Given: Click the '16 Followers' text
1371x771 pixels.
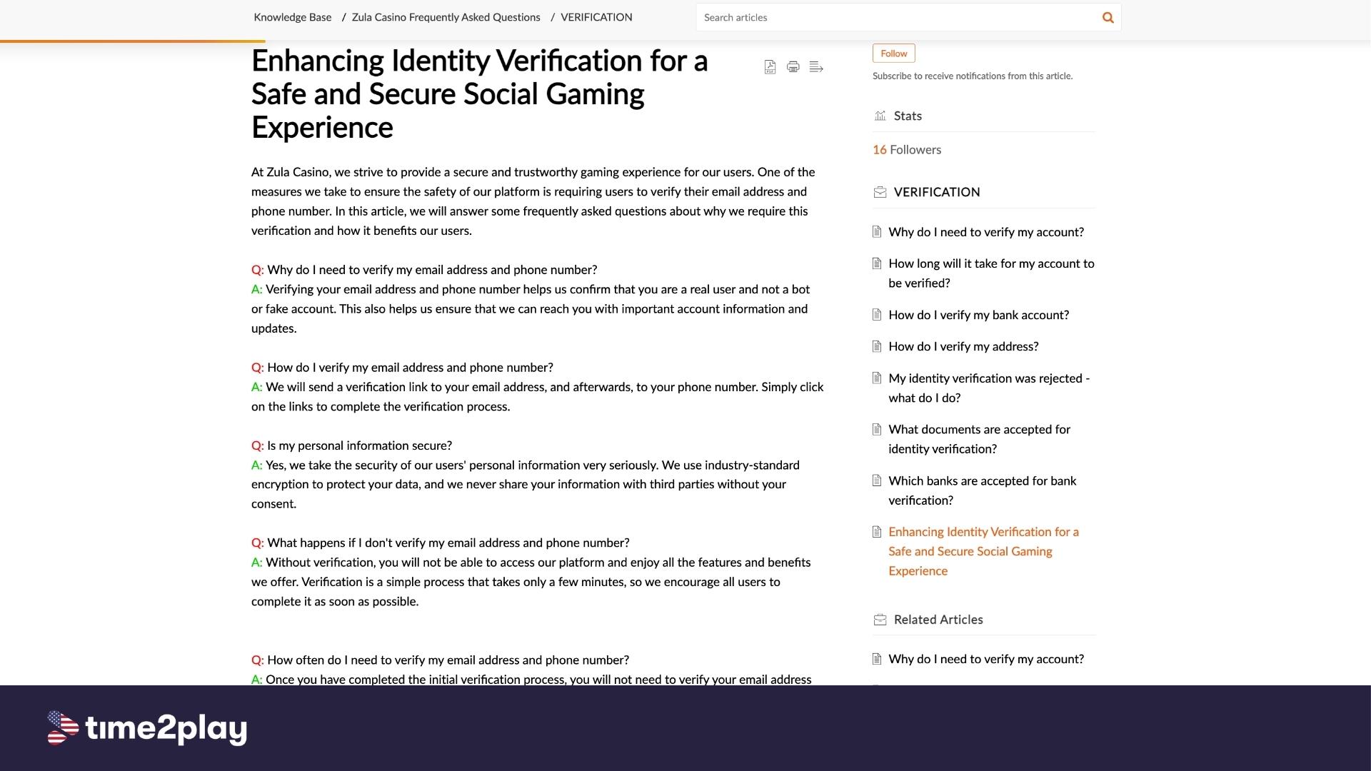Looking at the screenshot, I should [x=907, y=150].
